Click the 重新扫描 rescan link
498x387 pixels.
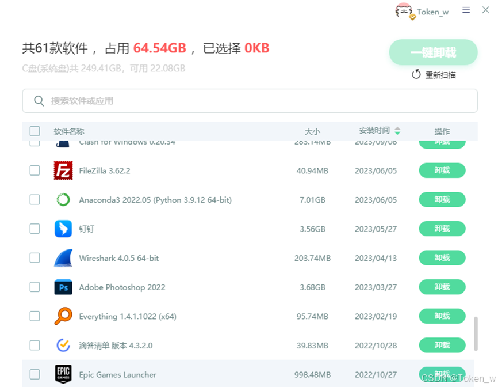click(x=440, y=75)
